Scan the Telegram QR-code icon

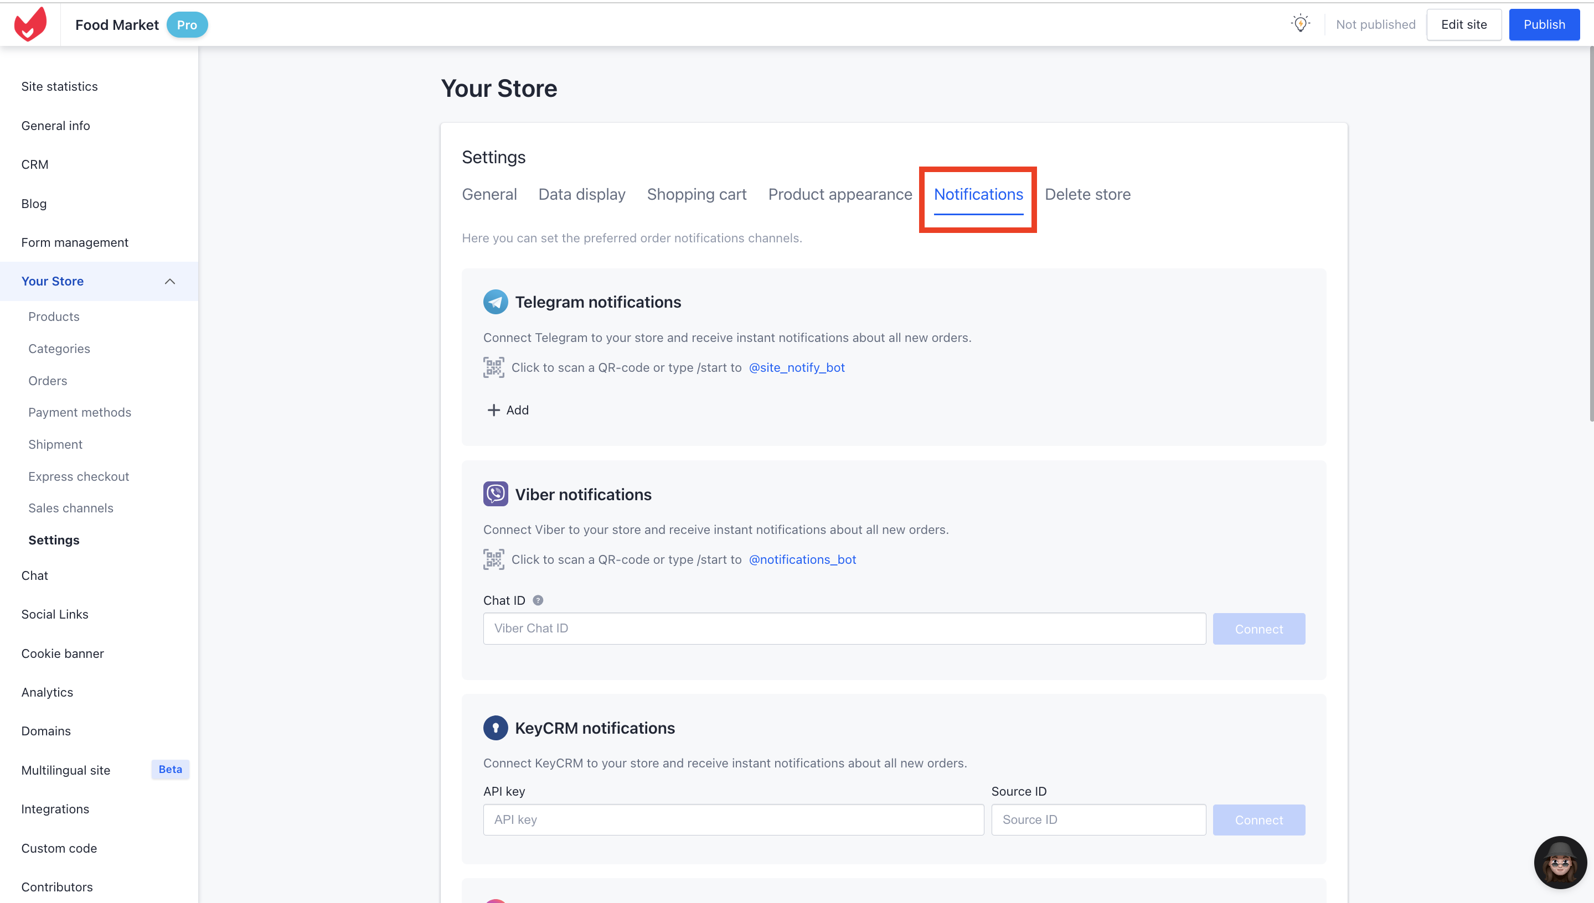493,367
